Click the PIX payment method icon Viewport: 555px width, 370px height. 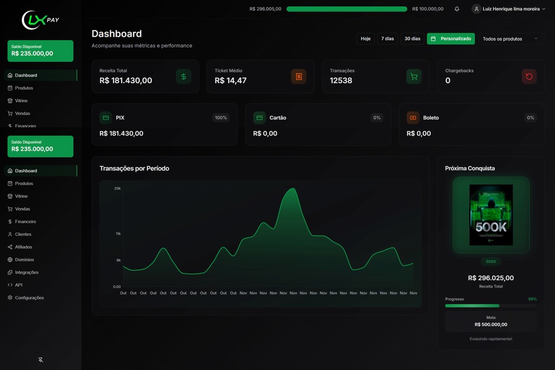[106, 118]
